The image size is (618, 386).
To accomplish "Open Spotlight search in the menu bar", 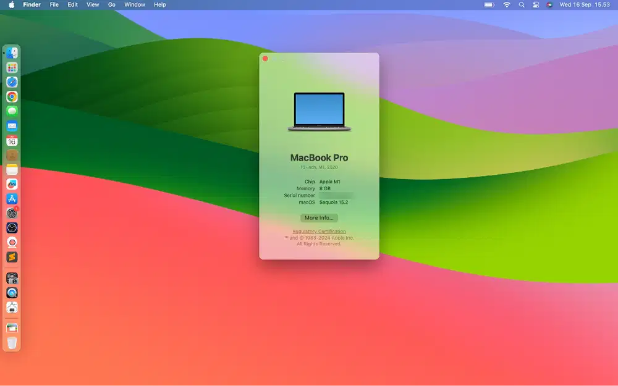I will point(522,5).
